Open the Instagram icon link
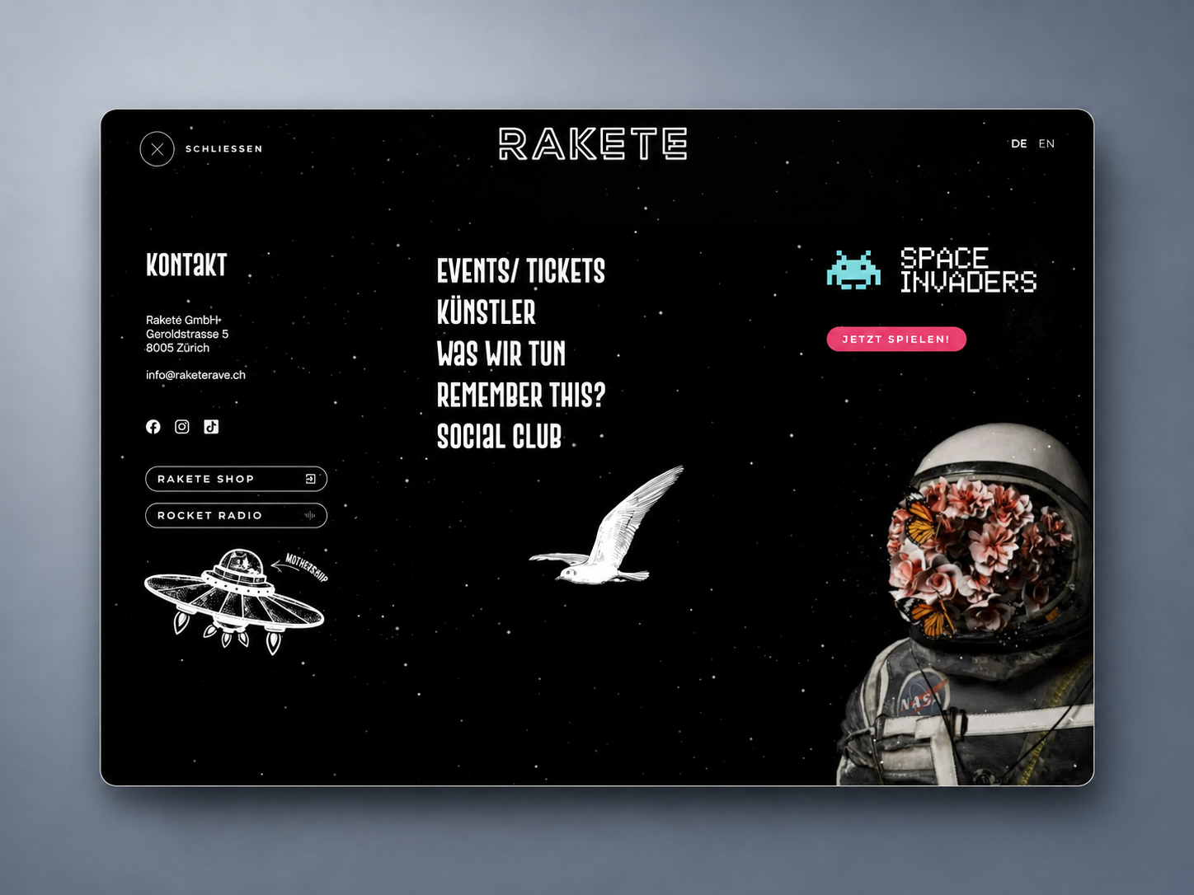 pyautogui.click(x=182, y=426)
